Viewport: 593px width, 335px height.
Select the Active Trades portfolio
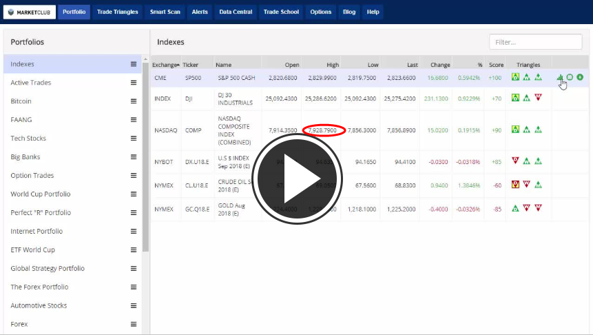(30, 83)
